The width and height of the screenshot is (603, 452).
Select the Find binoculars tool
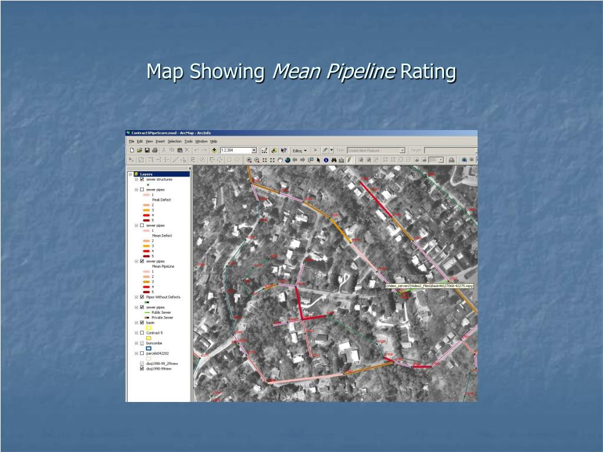pos(334,160)
